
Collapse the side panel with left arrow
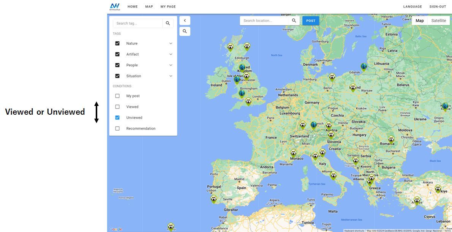185,21
